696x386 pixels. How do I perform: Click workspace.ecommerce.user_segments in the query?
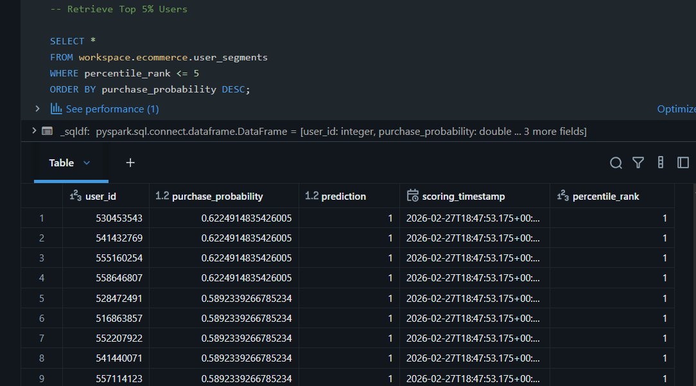click(x=173, y=57)
